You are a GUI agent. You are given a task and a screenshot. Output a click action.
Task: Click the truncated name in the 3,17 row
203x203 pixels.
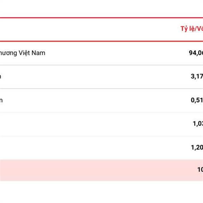tap(0, 77)
